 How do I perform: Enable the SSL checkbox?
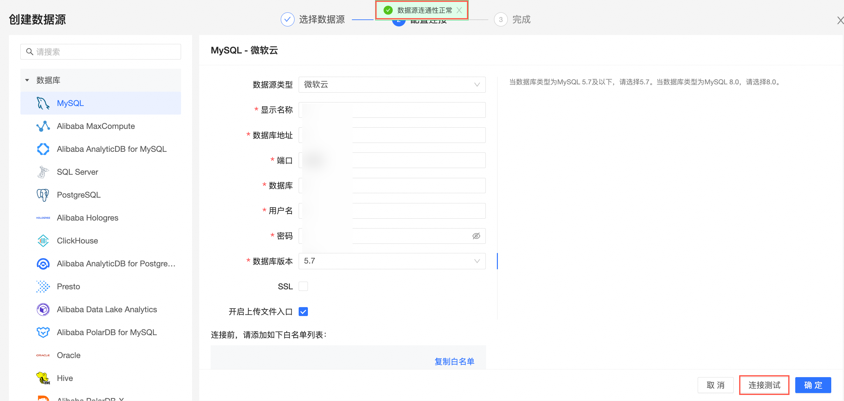[303, 286]
